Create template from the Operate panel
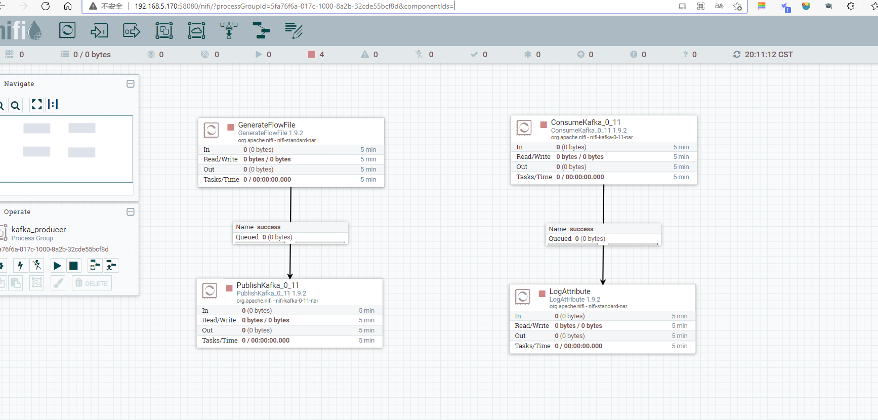Image resolution: width=878 pixels, height=420 pixels. 95,266
